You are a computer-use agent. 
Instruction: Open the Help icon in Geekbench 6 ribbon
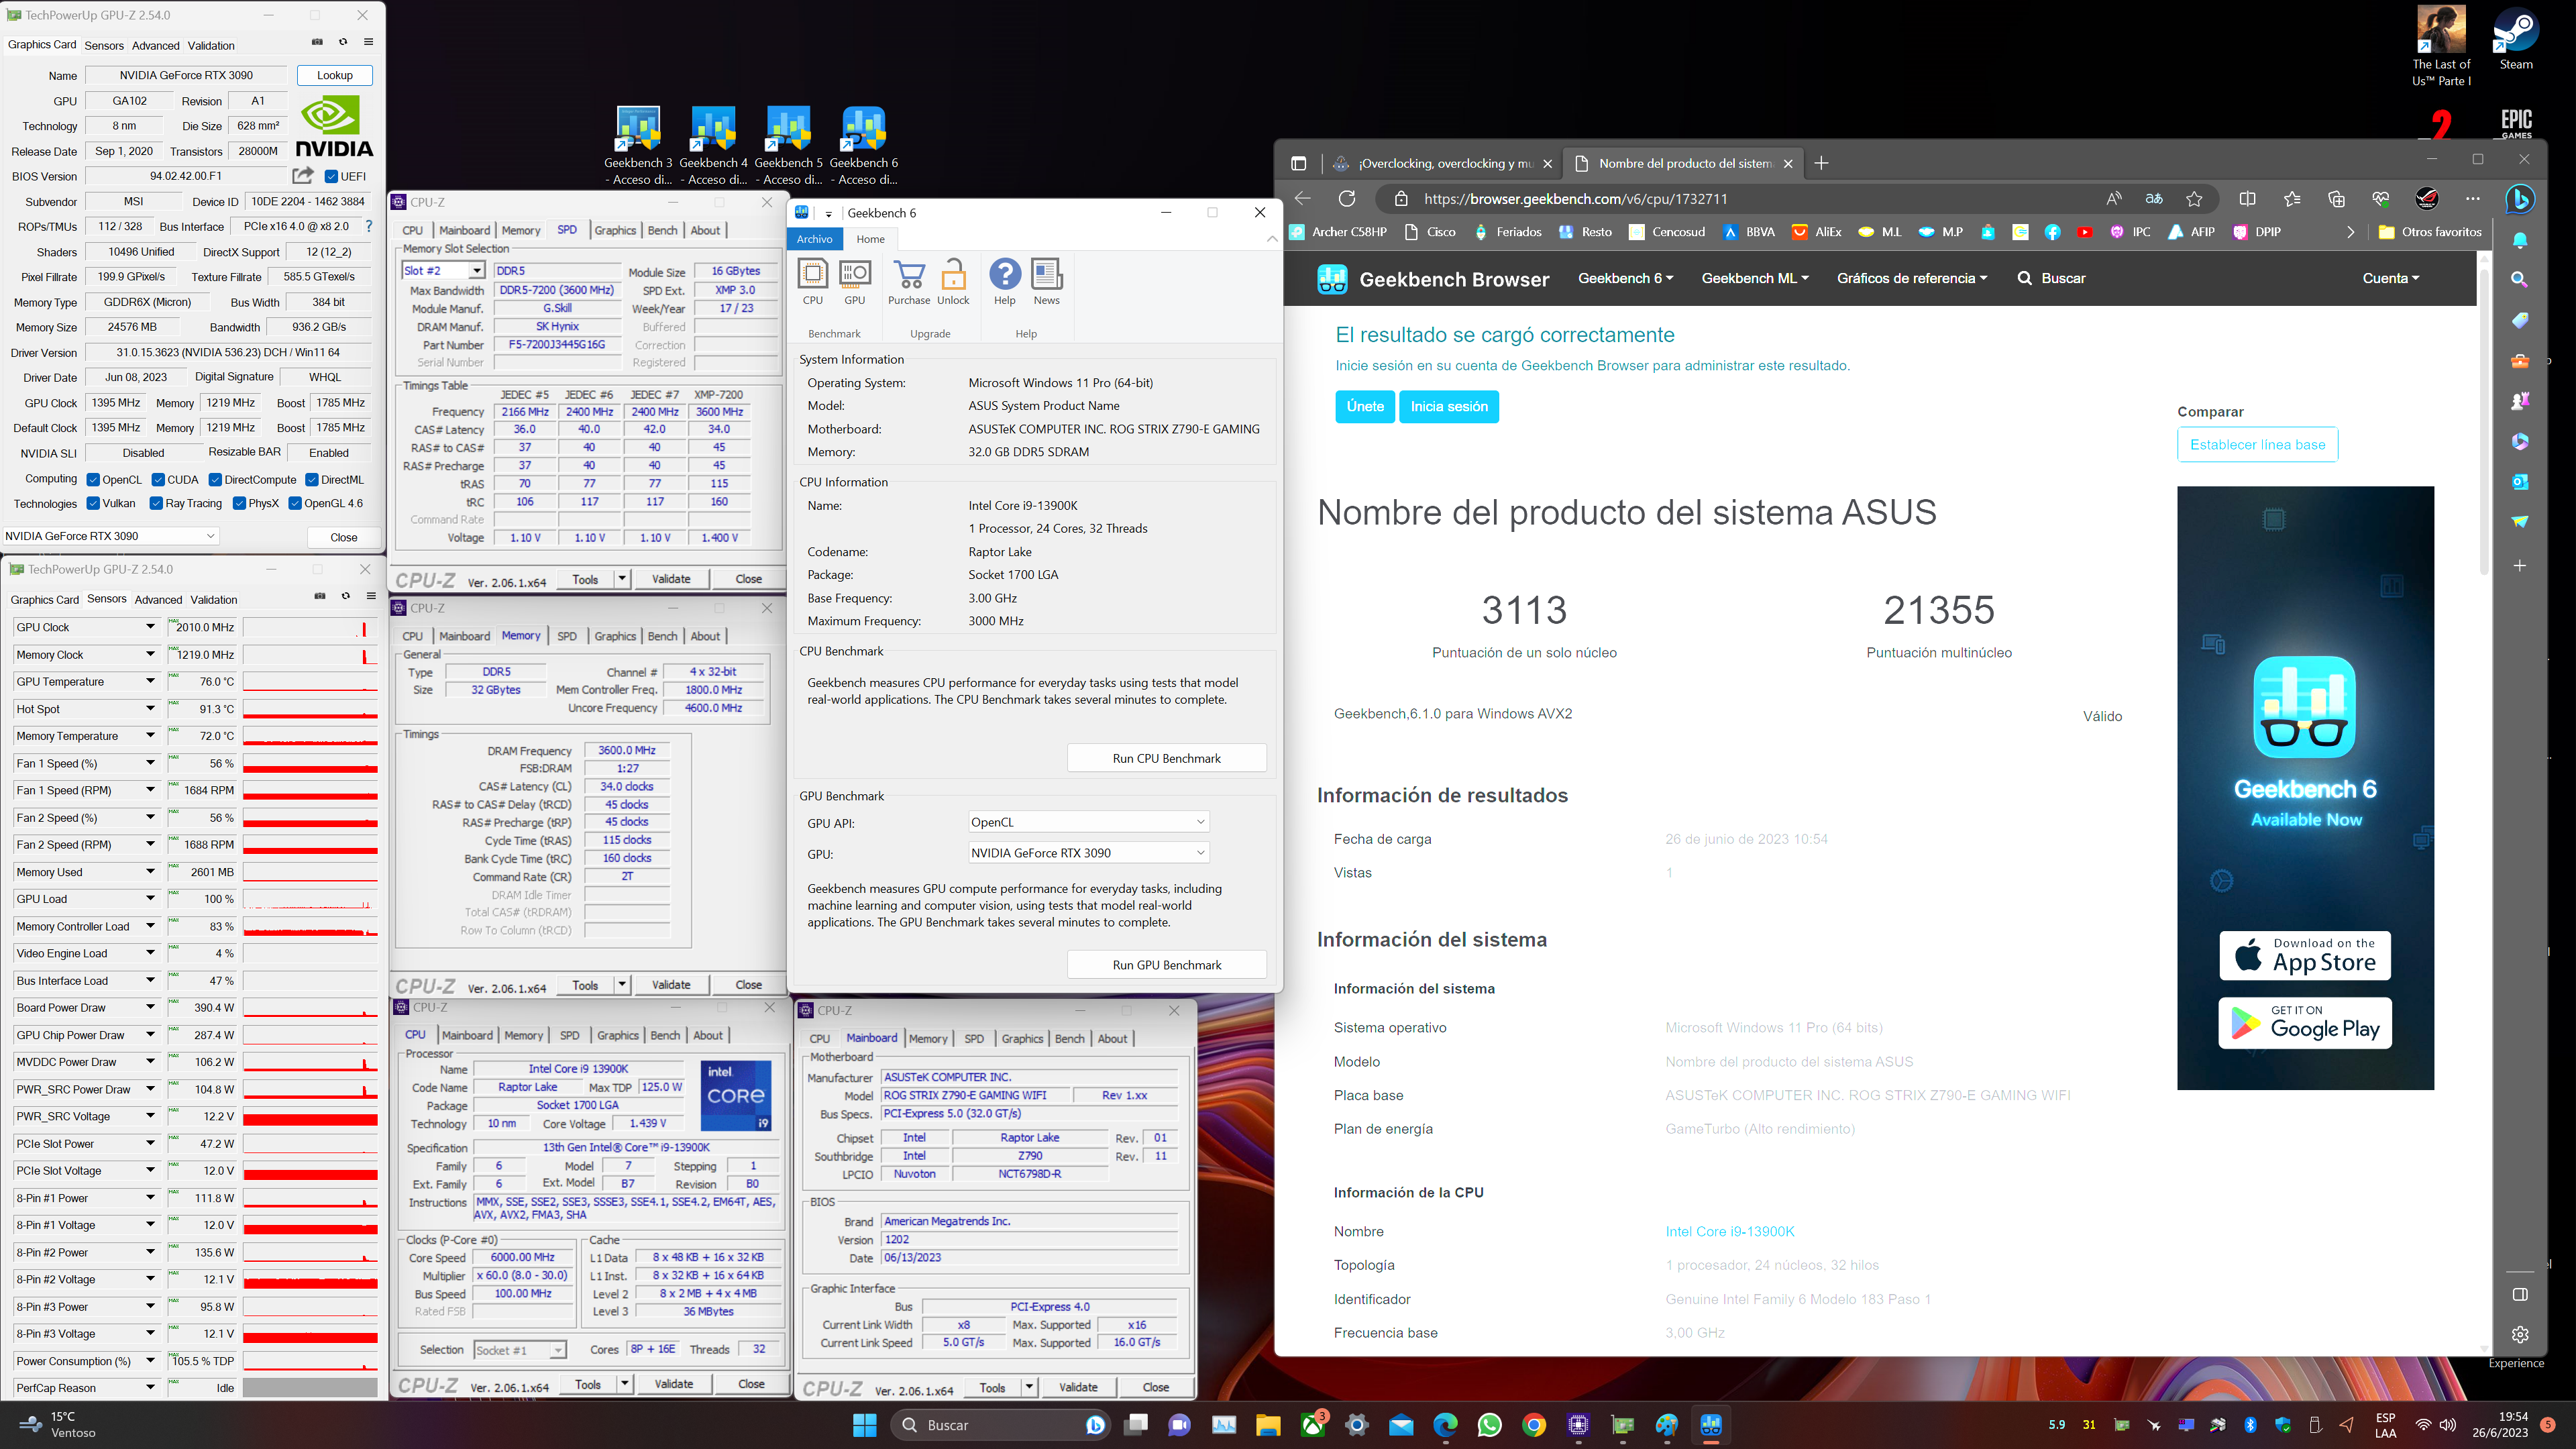(x=1004, y=280)
